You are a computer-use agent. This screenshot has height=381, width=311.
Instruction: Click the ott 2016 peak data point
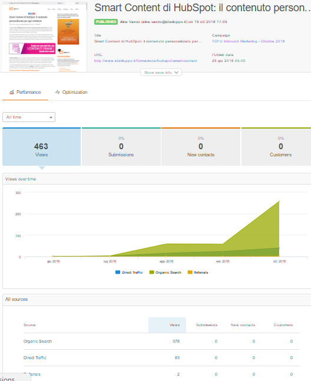tap(279, 201)
